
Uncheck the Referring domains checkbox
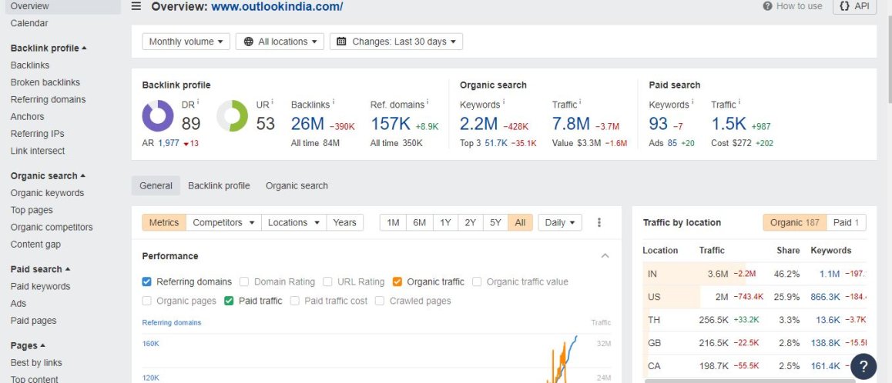coord(147,281)
